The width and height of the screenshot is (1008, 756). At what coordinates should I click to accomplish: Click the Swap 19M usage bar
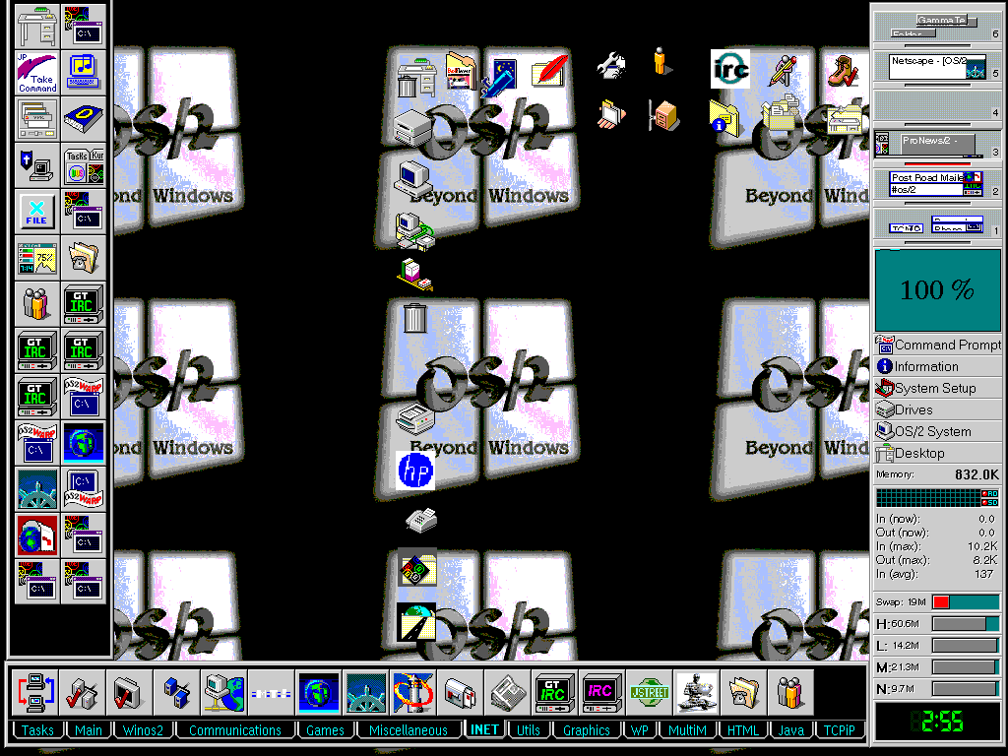pyautogui.click(x=967, y=602)
